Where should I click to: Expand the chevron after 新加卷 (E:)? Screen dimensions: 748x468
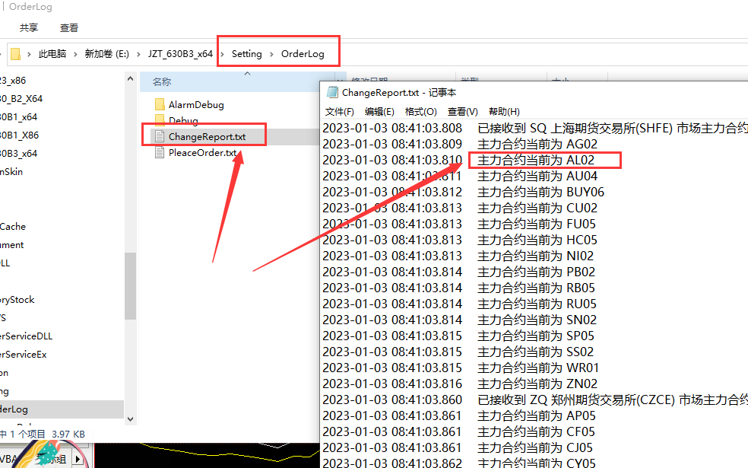coord(139,54)
